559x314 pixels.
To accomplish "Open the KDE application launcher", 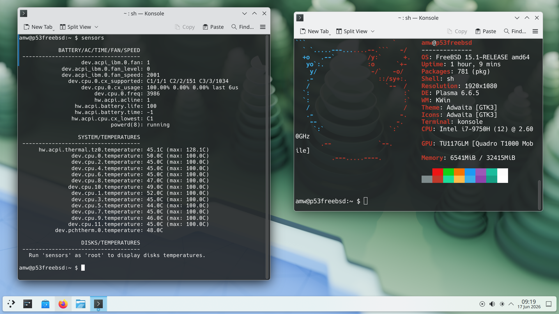I will [x=11, y=304].
